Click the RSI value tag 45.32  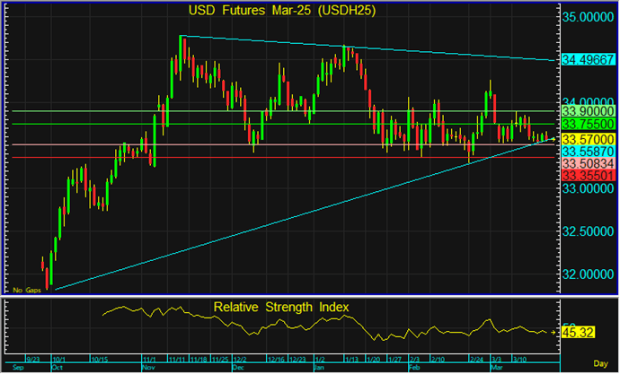[581, 333]
